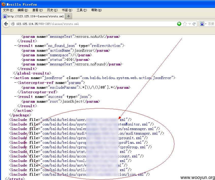Click the closing global-results tag
215x180 pixels.
pyautogui.click(x=32, y=73)
